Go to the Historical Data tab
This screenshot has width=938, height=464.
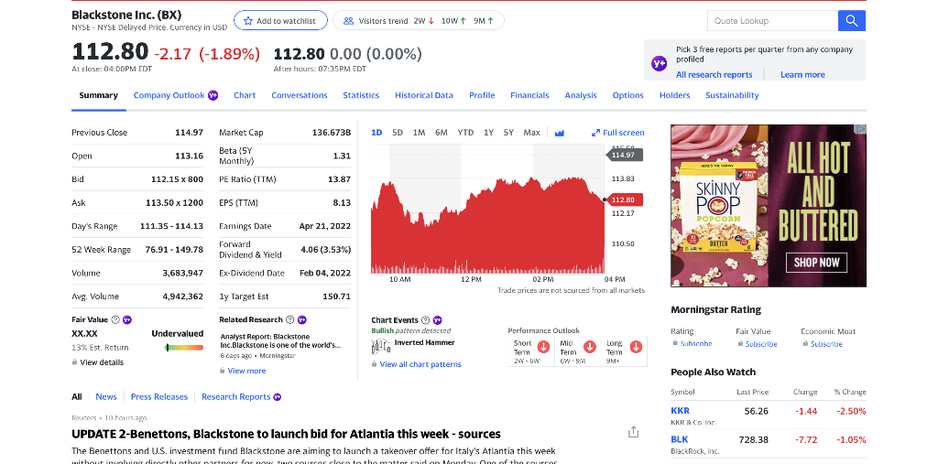(x=423, y=95)
